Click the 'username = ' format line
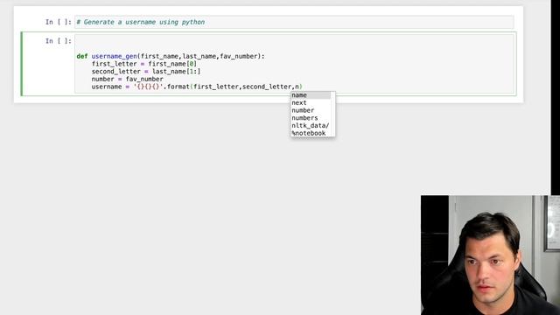 (x=197, y=87)
